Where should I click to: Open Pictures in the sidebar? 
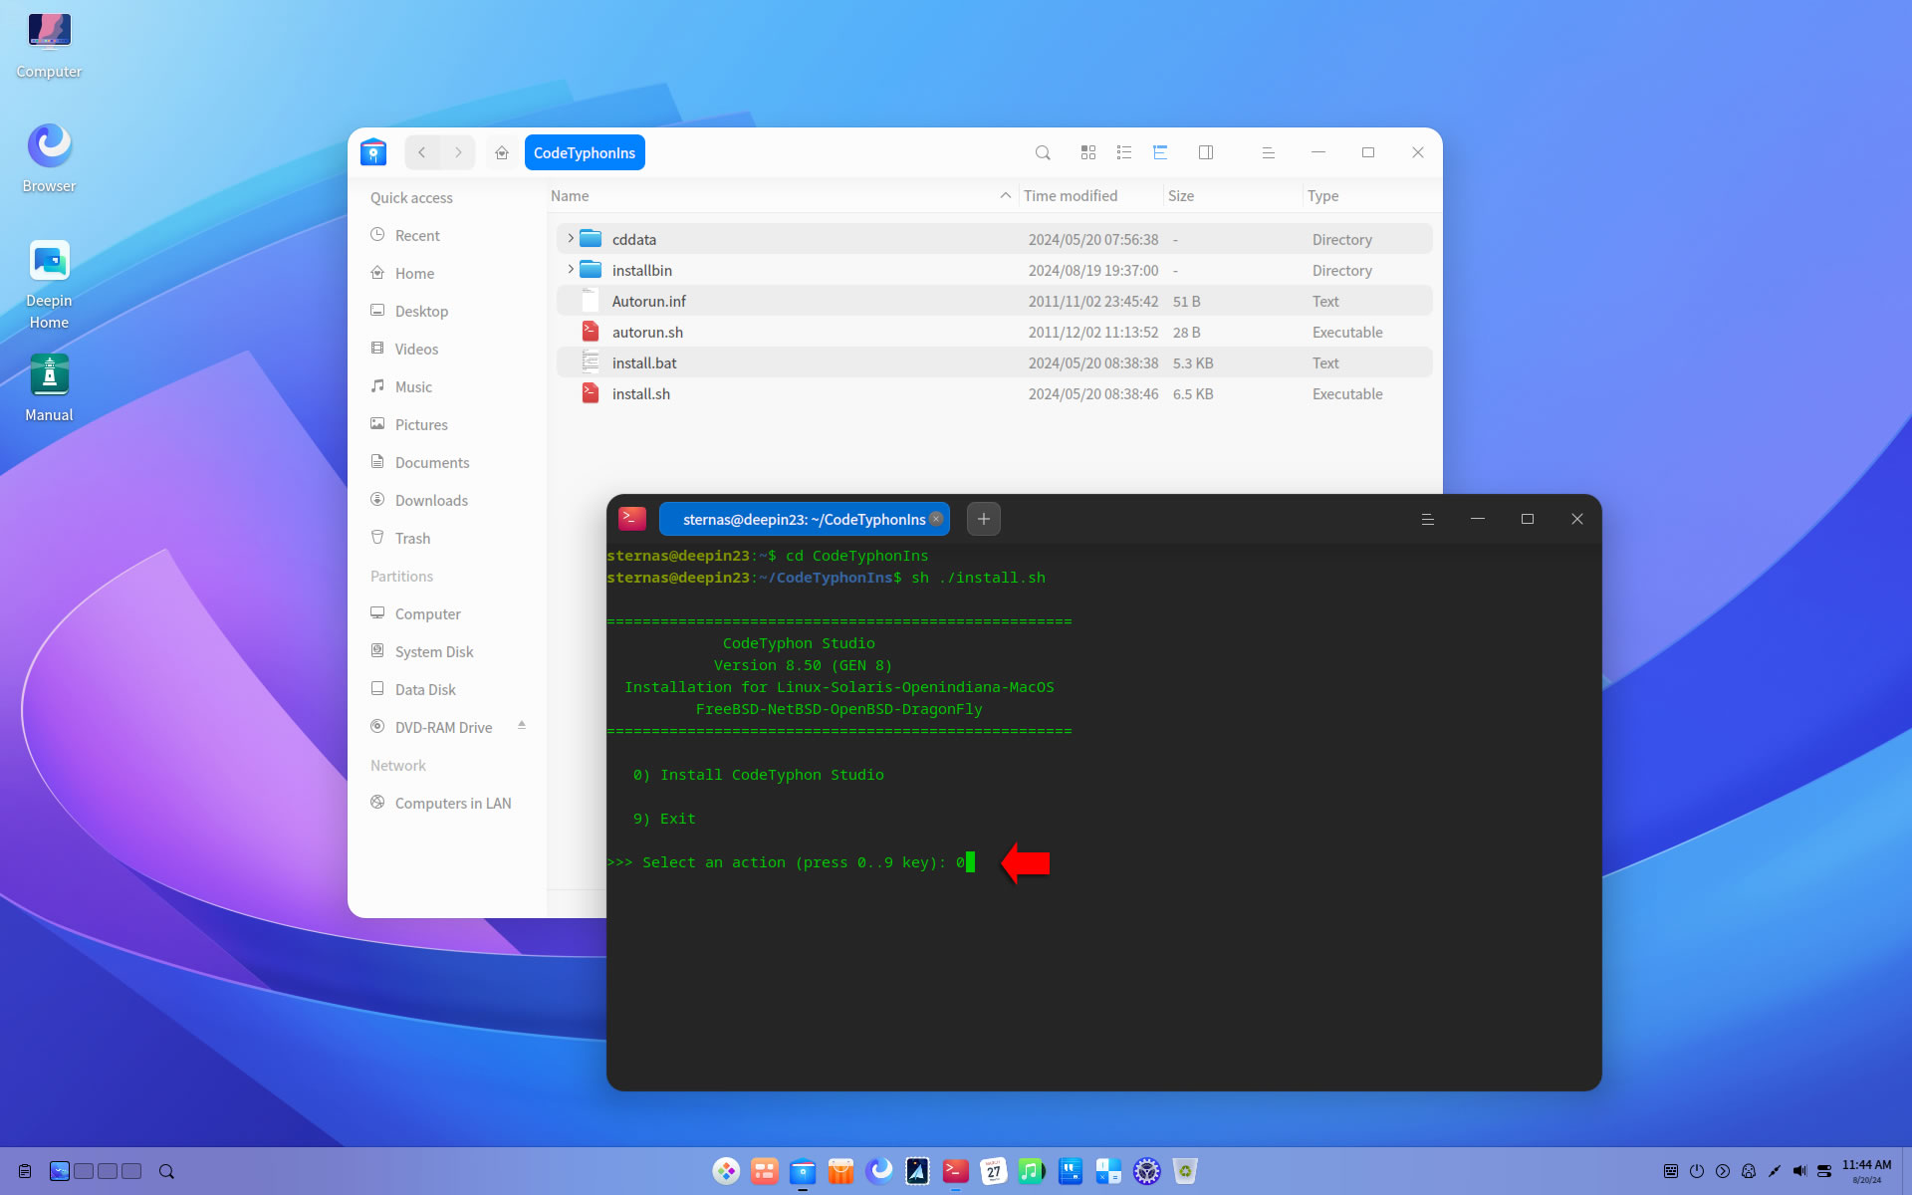coord(447,424)
